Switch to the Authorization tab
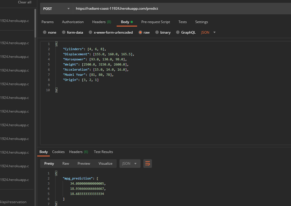The image size is (291, 206). click(x=73, y=22)
